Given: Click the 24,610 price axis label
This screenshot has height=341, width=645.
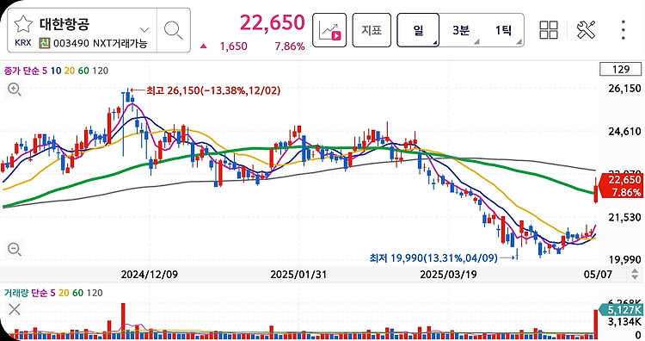Looking at the screenshot, I should [624, 132].
